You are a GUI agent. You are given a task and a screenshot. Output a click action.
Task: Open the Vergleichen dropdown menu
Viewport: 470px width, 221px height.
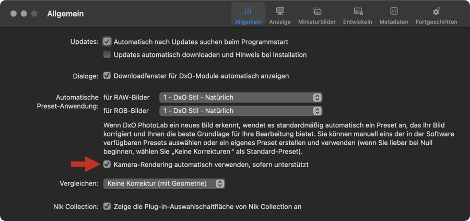coord(164,183)
